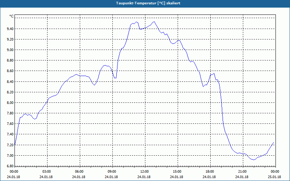Pick the 8,60 y-axis value
The height and width of the screenshot is (181, 290).
tap(11, 71)
